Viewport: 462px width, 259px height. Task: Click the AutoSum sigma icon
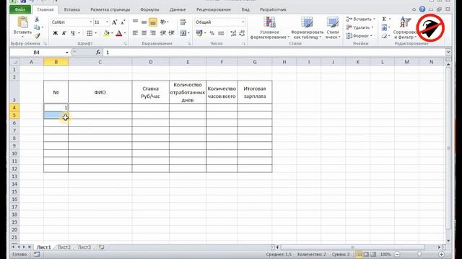tap(384, 19)
